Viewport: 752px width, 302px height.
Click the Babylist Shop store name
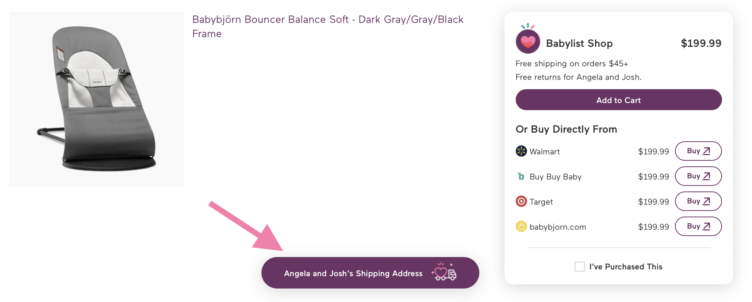tap(579, 43)
